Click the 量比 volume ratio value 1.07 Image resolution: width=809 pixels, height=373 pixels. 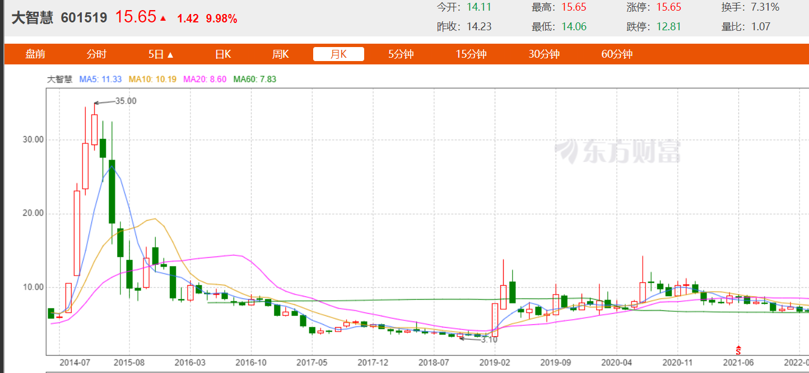[x=761, y=26]
